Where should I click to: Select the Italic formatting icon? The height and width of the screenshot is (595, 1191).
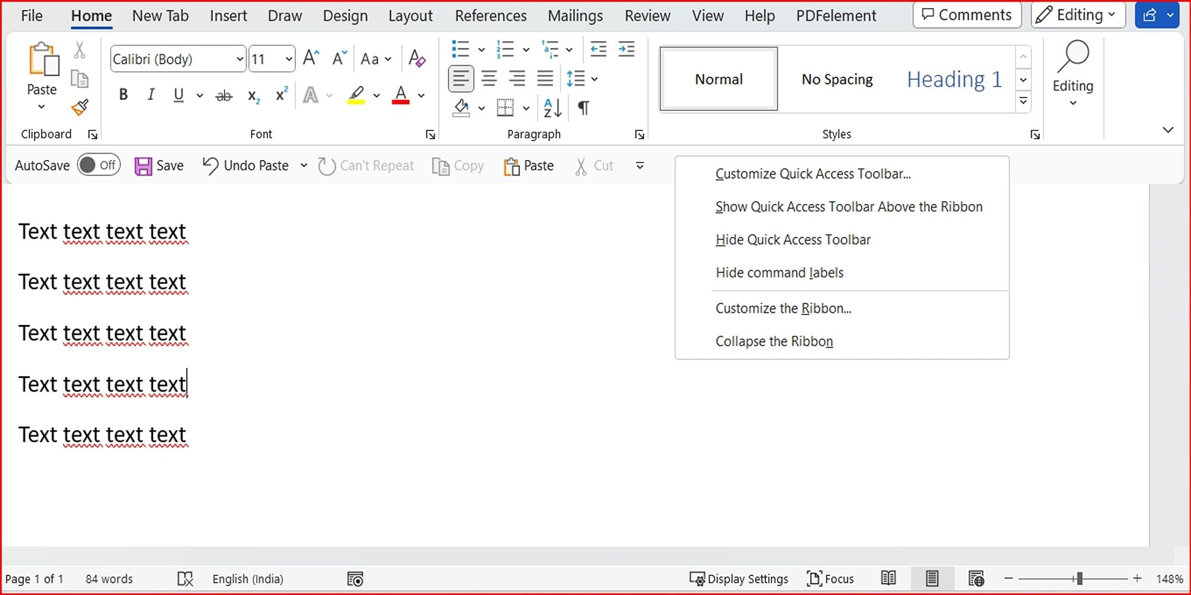point(151,94)
